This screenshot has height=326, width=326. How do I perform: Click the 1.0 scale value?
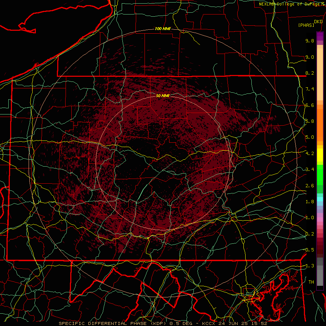coord(310,218)
